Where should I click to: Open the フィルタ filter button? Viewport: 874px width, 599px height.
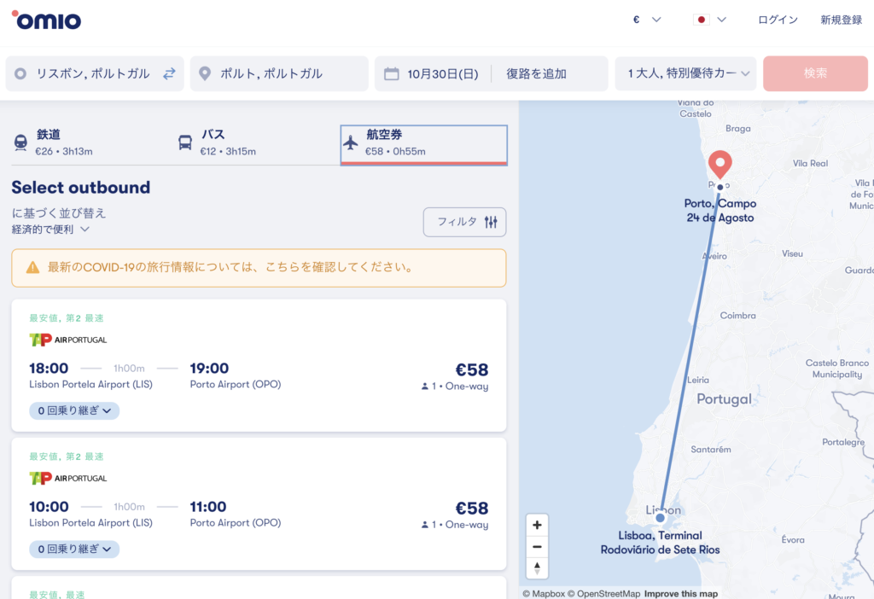coord(465,222)
